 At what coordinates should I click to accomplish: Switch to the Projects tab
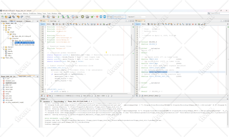coord(4,21)
